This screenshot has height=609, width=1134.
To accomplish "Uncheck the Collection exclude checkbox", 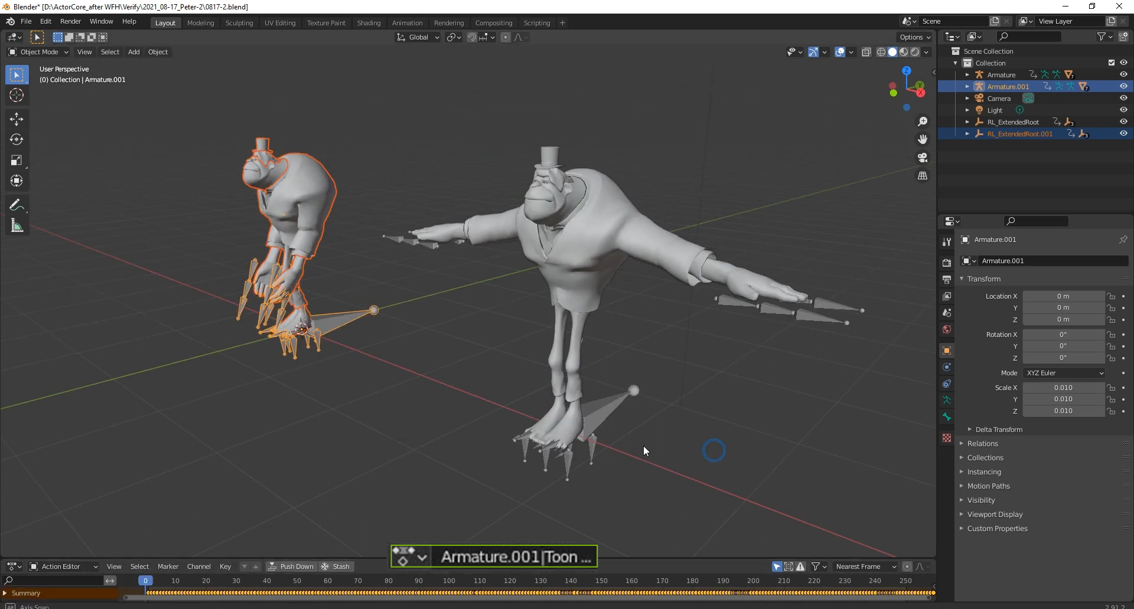I will tap(1112, 63).
